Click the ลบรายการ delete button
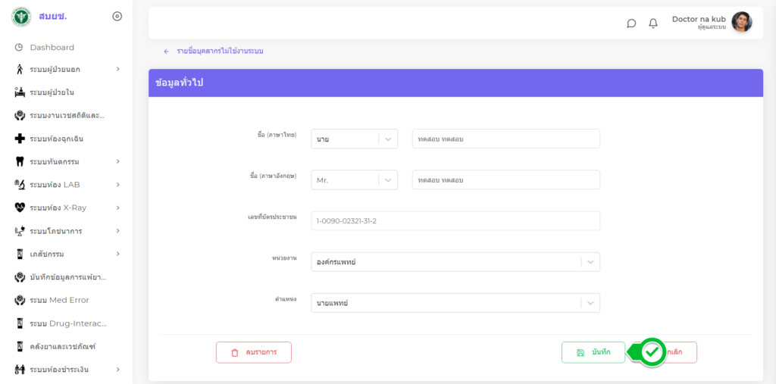 point(253,352)
